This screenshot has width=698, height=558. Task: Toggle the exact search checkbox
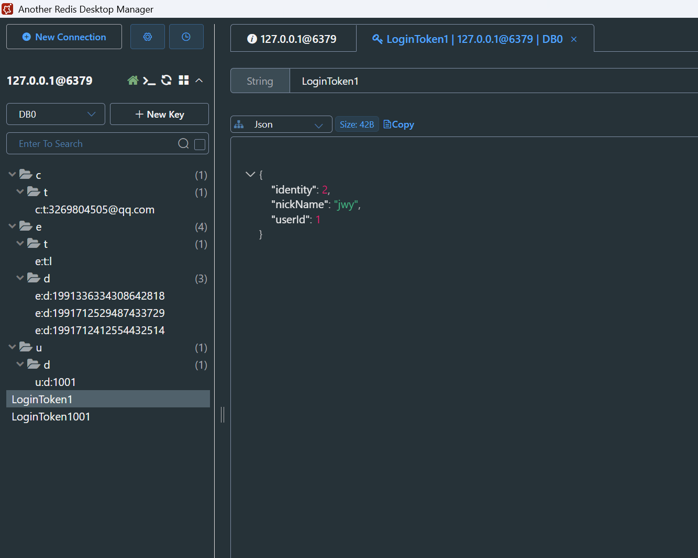[x=200, y=144]
